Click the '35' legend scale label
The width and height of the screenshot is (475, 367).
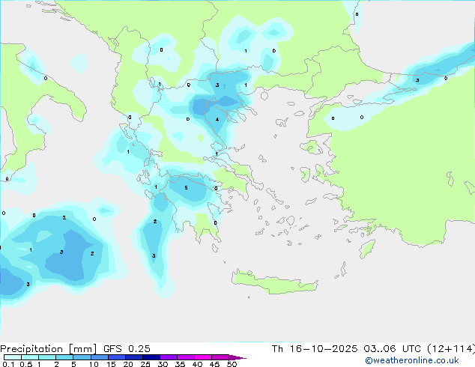tap(180, 364)
